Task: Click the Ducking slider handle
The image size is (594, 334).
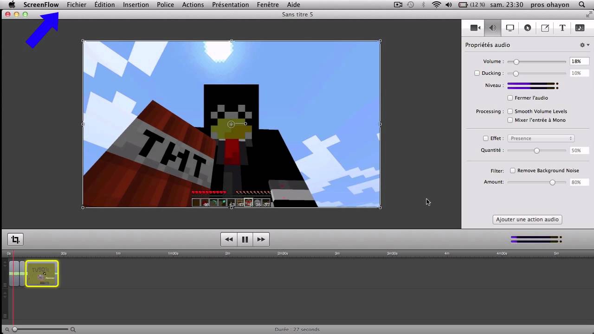Action: [x=516, y=73]
